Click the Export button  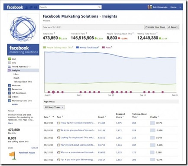coord(173,27)
